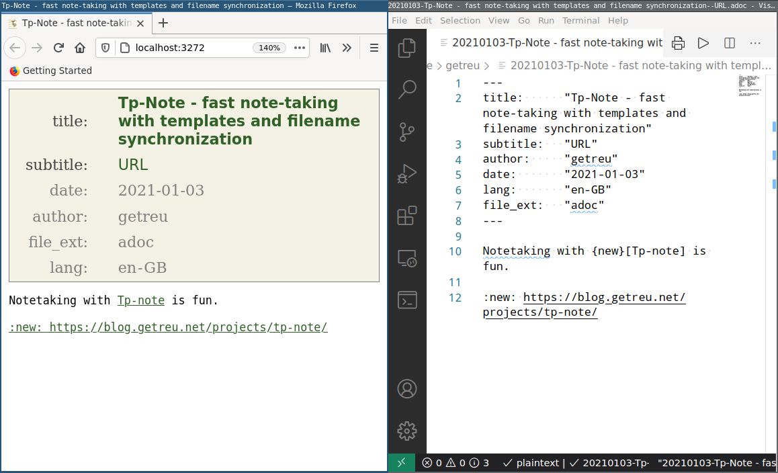The image size is (778, 473).
Task: Click the Accounts icon in the activity bar
Action: 407,388
